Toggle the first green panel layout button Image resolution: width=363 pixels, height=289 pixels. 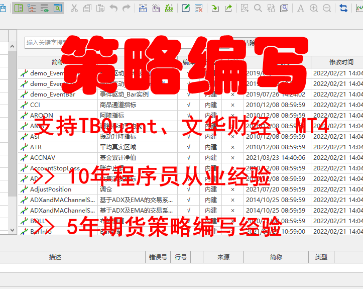click(x=19, y=8)
